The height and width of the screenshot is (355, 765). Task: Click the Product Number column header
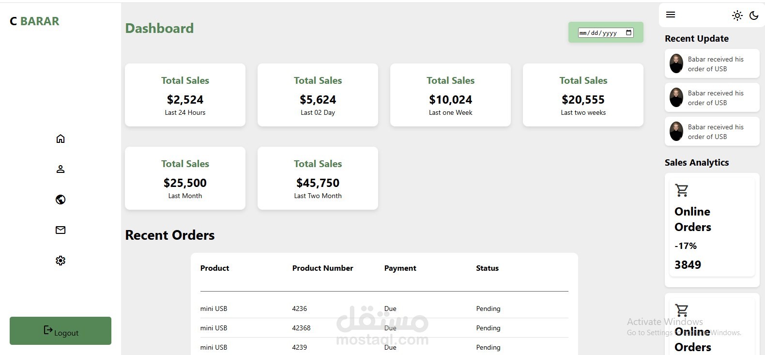322,268
